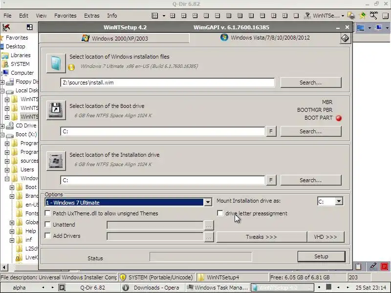Open the View menu
The width and height of the screenshot is (391, 293).
41,16
